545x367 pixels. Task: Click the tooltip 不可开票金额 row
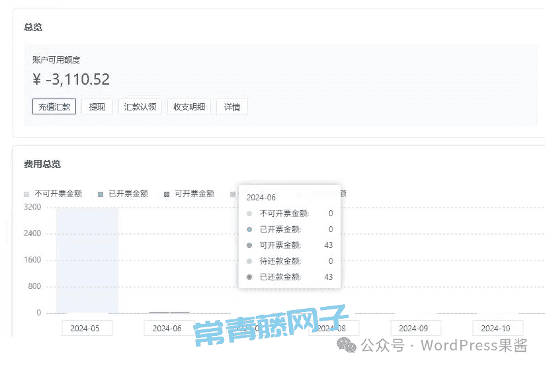(290, 214)
